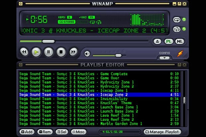Click the Previous track button
This screenshot has width=206, height=137.
[x=24, y=52]
